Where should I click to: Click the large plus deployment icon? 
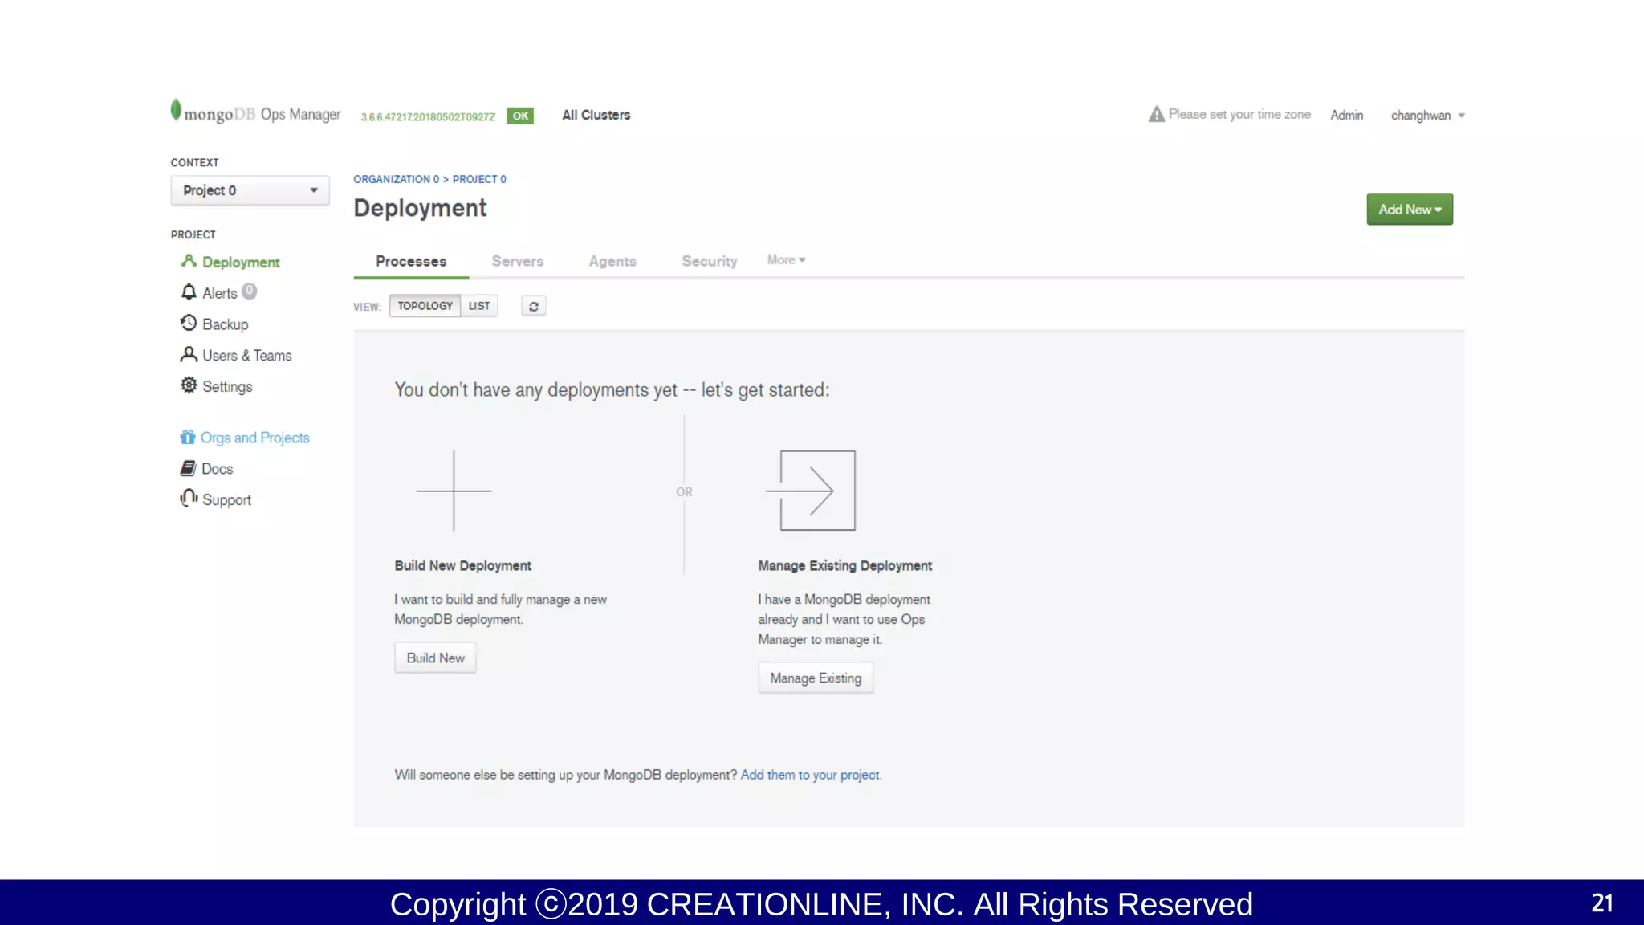pos(454,490)
